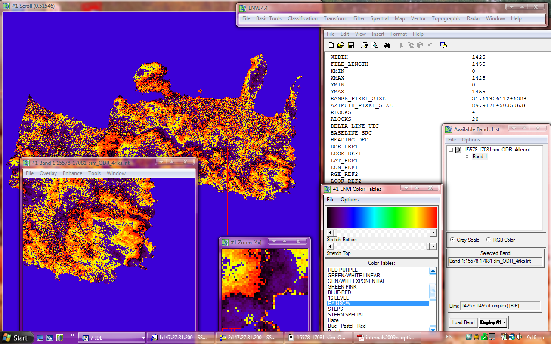Screen dimensions: 551x344
Task: Open Options menu in Color Tables window
Action: pos(350,200)
